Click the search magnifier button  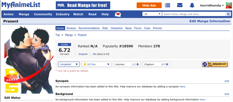pyautogui.click(x=228, y=14)
